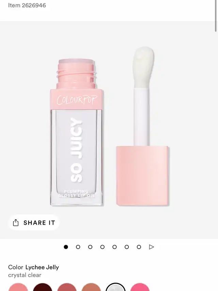Viewport: 218px width, 291px height.
Task: Select the third carousel dot indicator
Action: [90, 247]
